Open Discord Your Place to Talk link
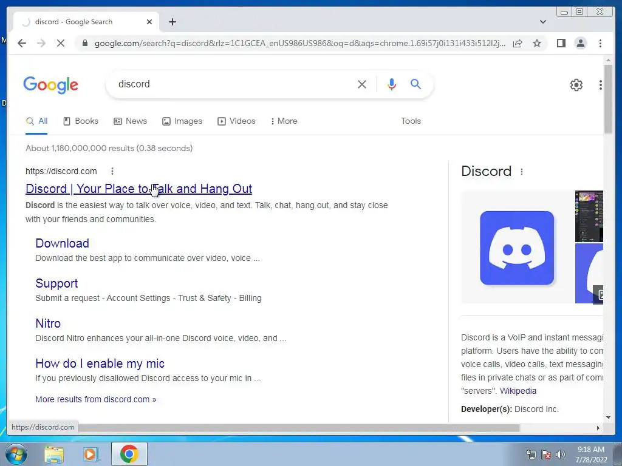The width and height of the screenshot is (622, 466). (139, 189)
